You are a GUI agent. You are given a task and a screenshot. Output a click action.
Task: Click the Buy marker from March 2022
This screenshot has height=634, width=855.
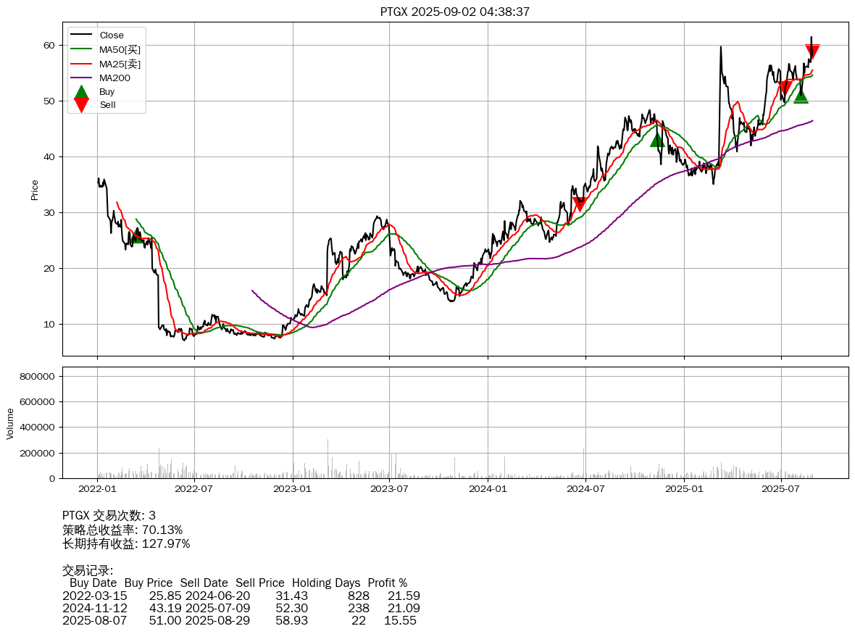pyautogui.click(x=135, y=236)
